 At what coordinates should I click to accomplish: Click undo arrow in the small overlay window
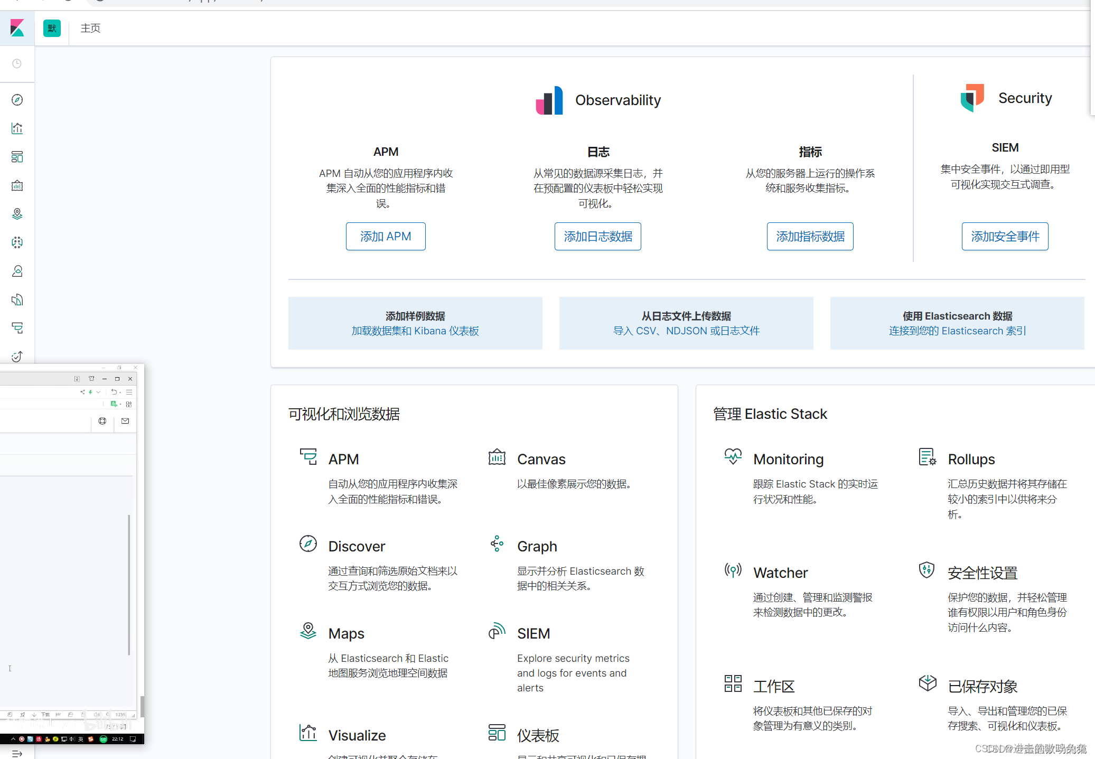click(x=114, y=392)
